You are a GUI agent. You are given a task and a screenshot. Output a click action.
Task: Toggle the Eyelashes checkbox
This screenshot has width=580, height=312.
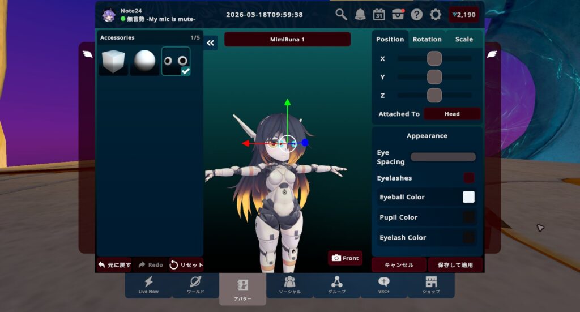pyautogui.click(x=469, y=178)
